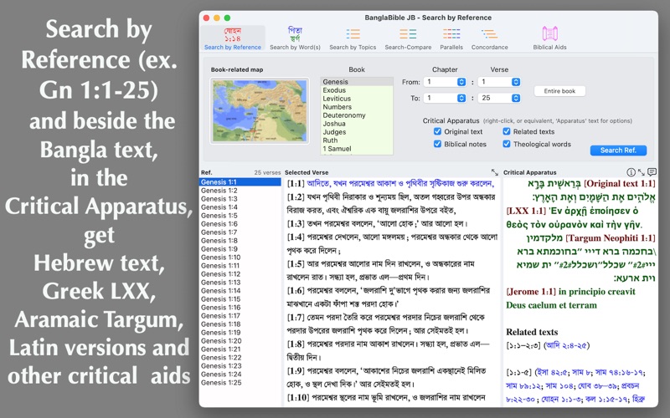This screenshot has height=418, width=670.
Task: Select Genesis 1:2 reference
Action: (240, 191)
